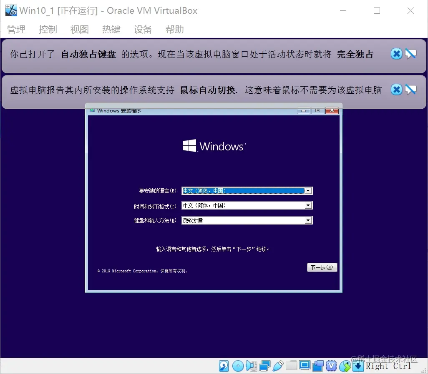Maximize the Windows 安装程序 window
The height and width of the screenshot is (374, 428).
tap(317, 110)
